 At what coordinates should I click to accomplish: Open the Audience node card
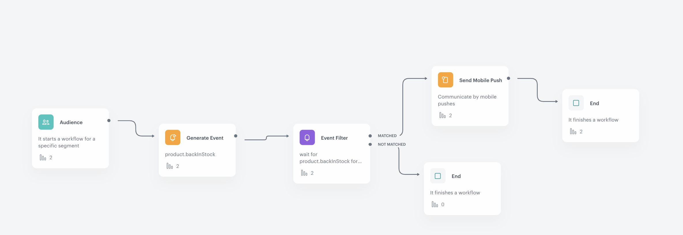70,138
